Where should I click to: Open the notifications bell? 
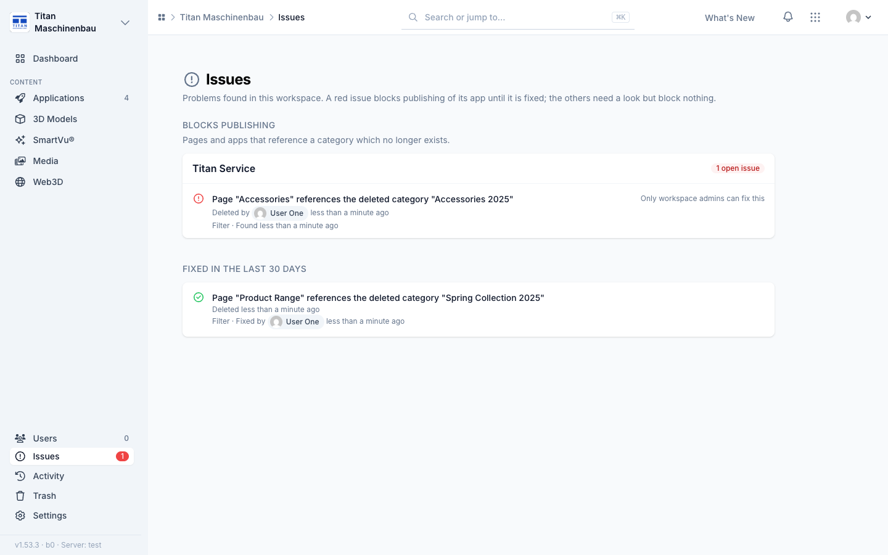coord(788,17)
